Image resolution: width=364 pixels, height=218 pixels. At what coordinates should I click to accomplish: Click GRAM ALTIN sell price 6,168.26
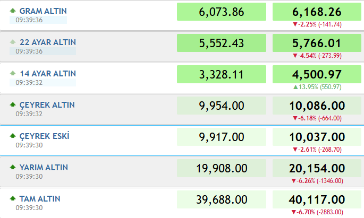[x=317, y=12]
